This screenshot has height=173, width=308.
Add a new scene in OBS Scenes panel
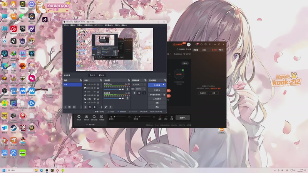pos(65,107)
